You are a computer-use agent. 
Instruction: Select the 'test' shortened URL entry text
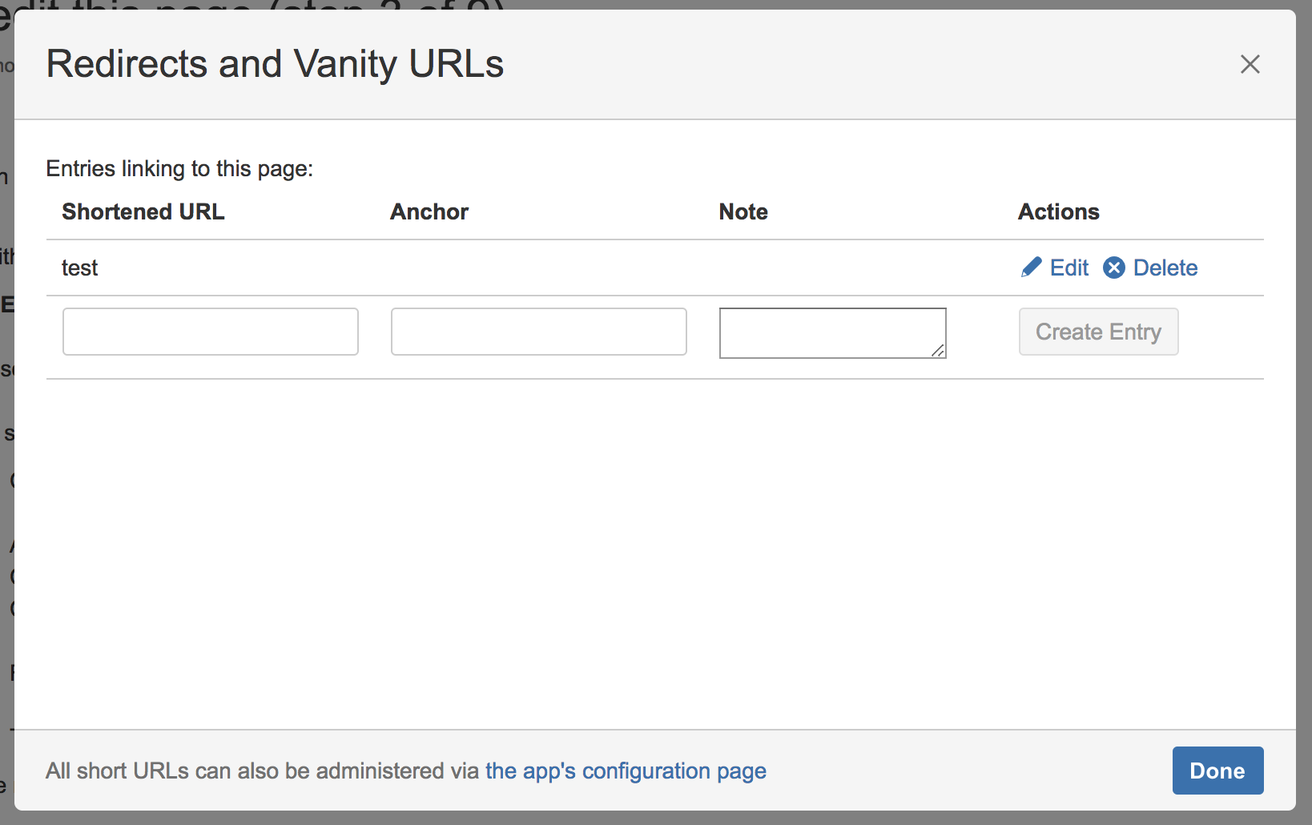pos(79,268)
